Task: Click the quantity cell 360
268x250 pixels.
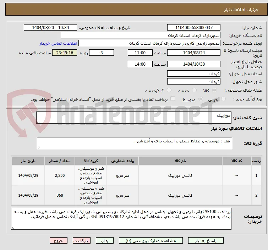Action: click(x=60, y=195)
